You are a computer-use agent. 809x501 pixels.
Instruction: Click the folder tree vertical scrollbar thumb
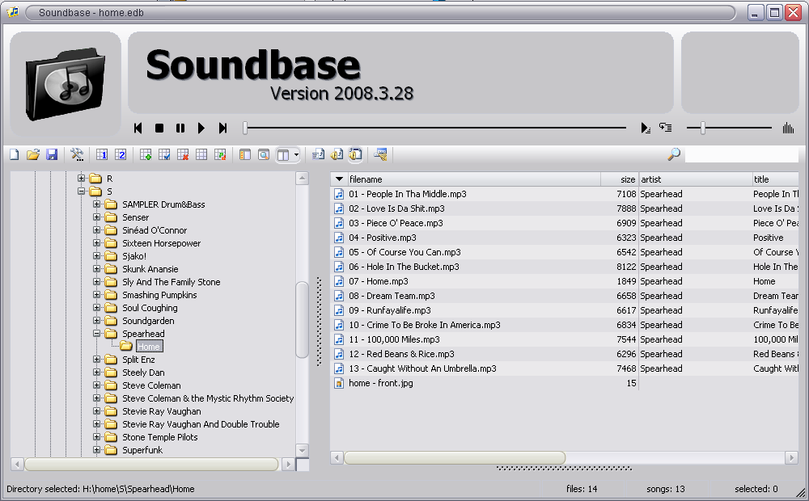[x=303, y=320]
